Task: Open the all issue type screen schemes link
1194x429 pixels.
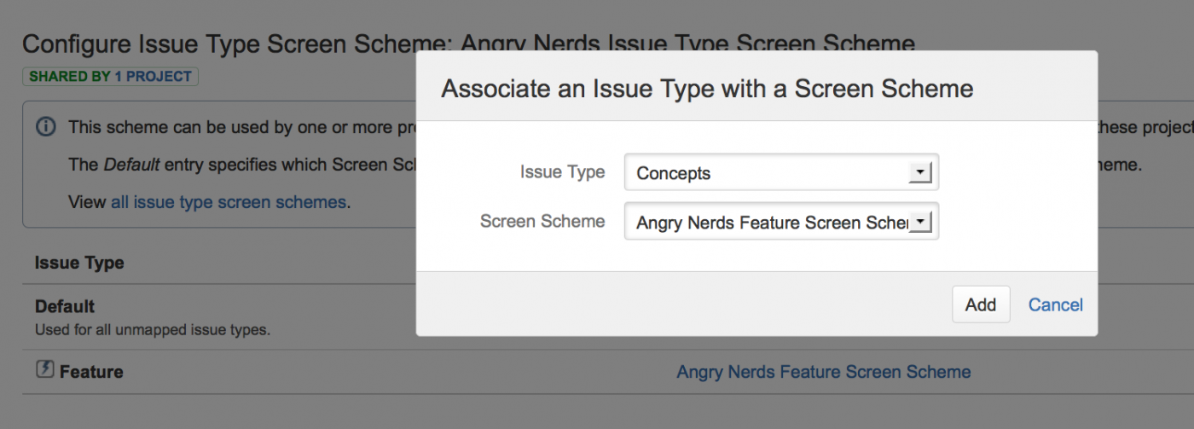Action: (x=228, y=202)
